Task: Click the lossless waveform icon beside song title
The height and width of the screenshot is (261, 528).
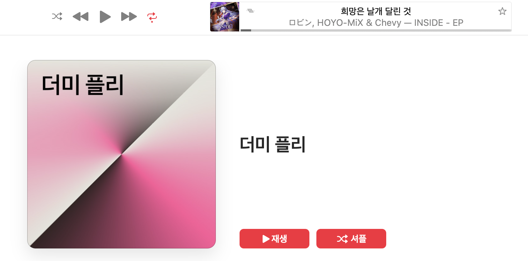Action: coord(250,11)
